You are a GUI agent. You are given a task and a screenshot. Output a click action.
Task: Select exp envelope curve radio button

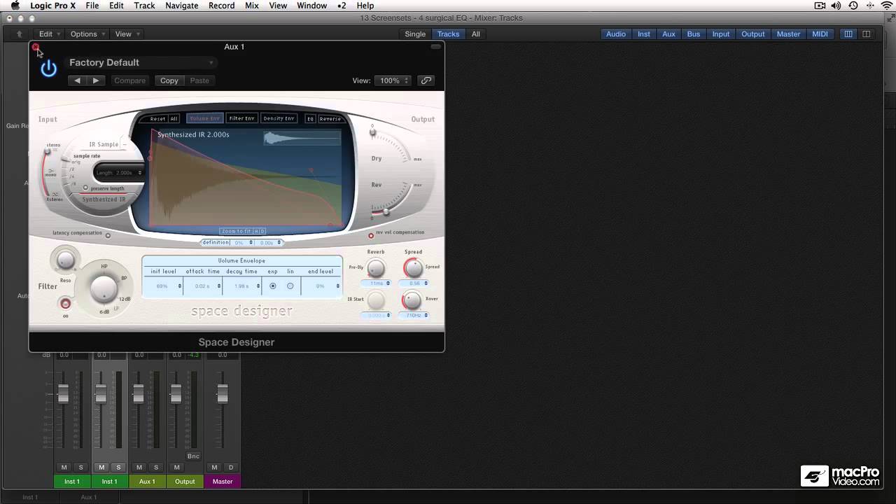point(273,286)
